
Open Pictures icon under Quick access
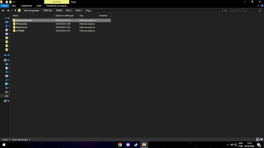[7, 34]
